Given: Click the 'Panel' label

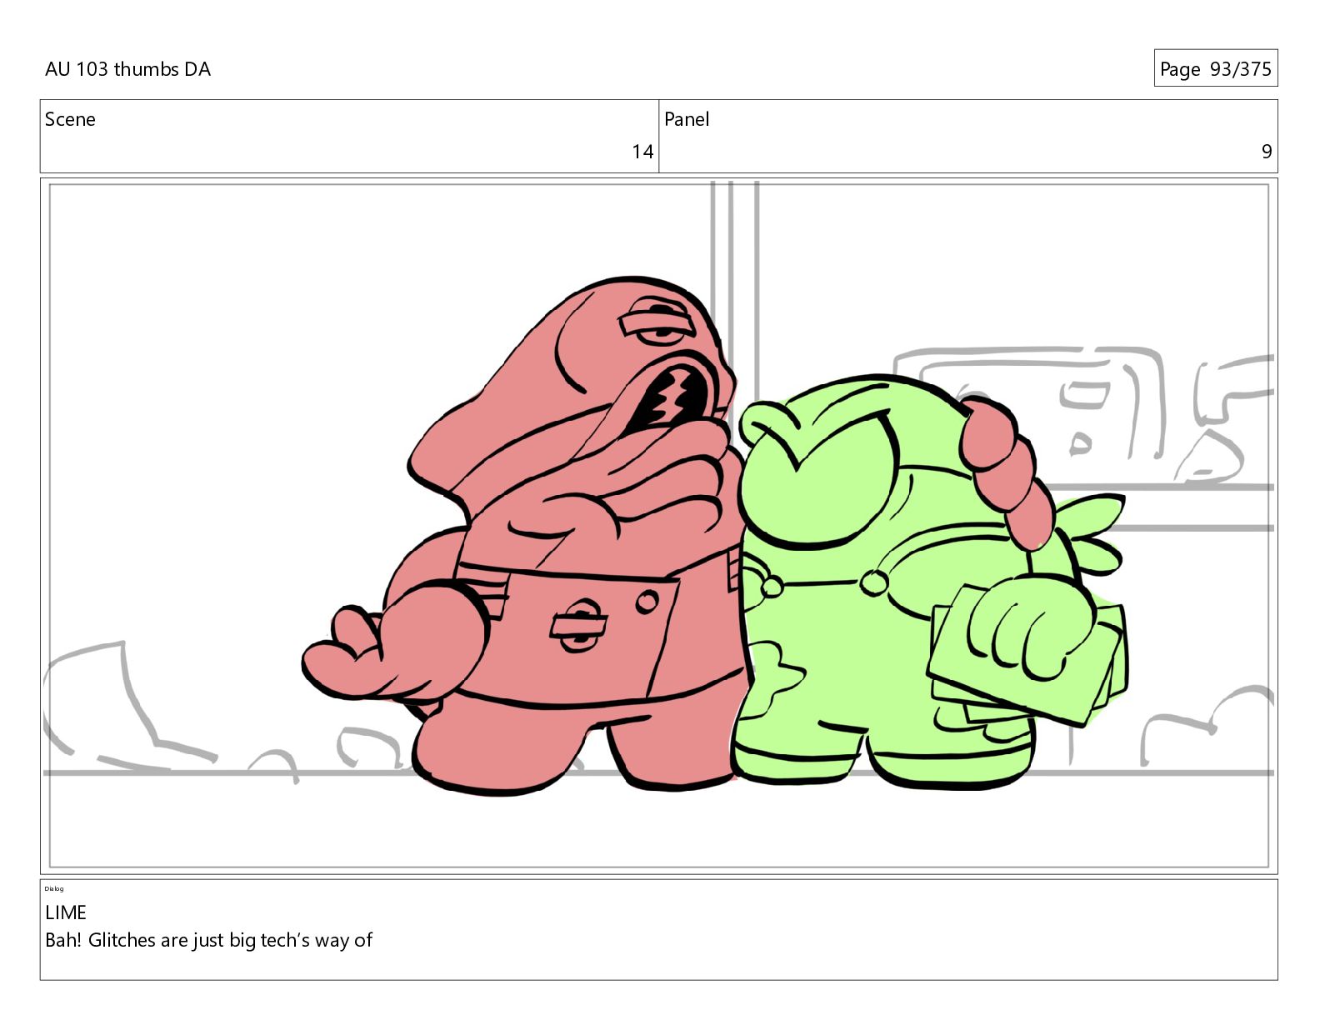Looking at the screenshot, I should tap(687, 119).
